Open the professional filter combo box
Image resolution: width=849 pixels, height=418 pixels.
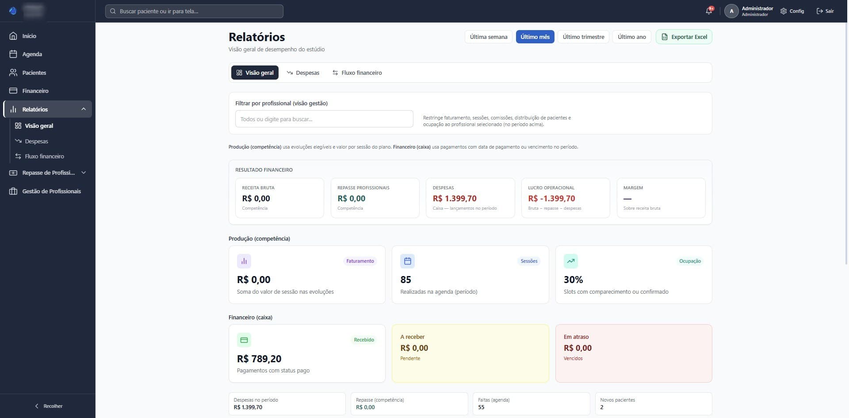(324, 119)
